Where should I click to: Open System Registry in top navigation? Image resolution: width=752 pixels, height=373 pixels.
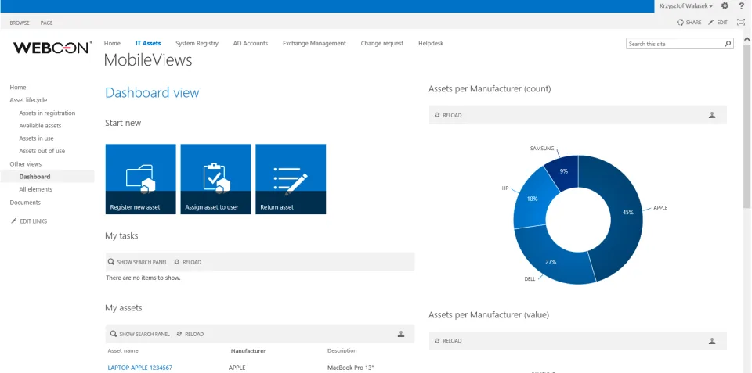197,43
